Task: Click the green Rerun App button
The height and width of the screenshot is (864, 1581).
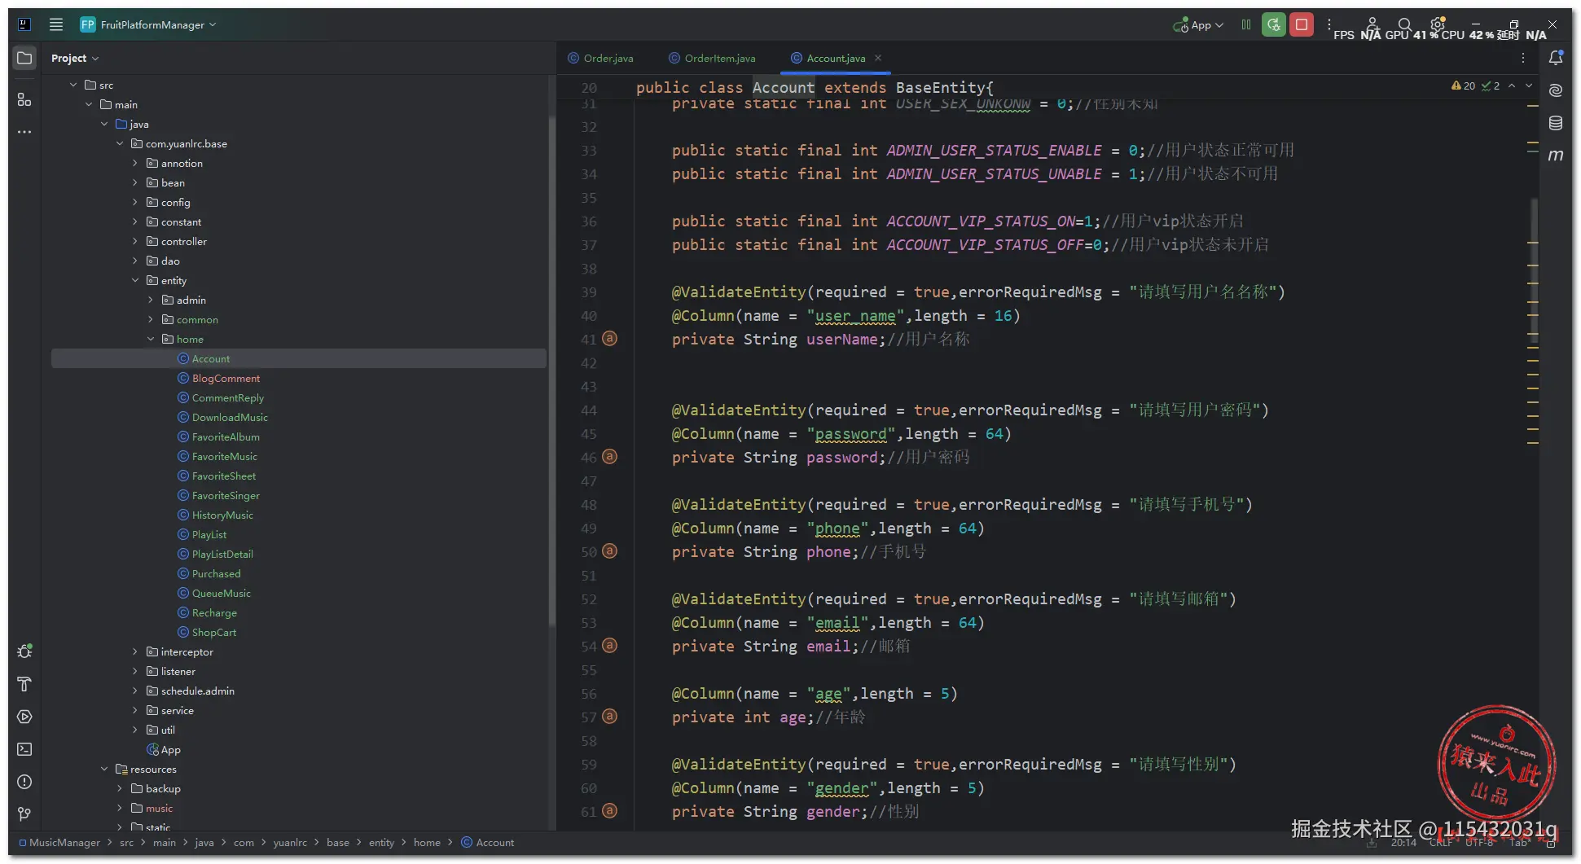Action: coord(1274,24)
